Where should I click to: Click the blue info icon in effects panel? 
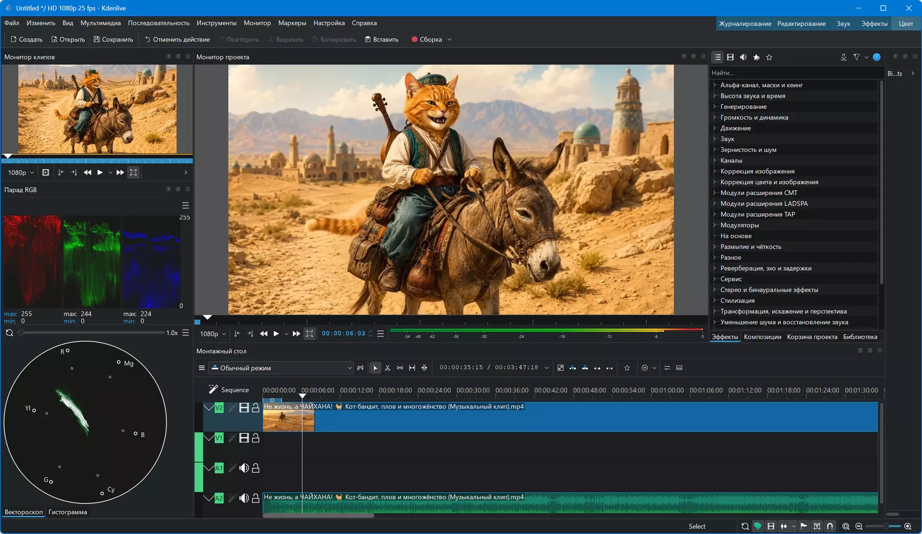click(876, 57)
